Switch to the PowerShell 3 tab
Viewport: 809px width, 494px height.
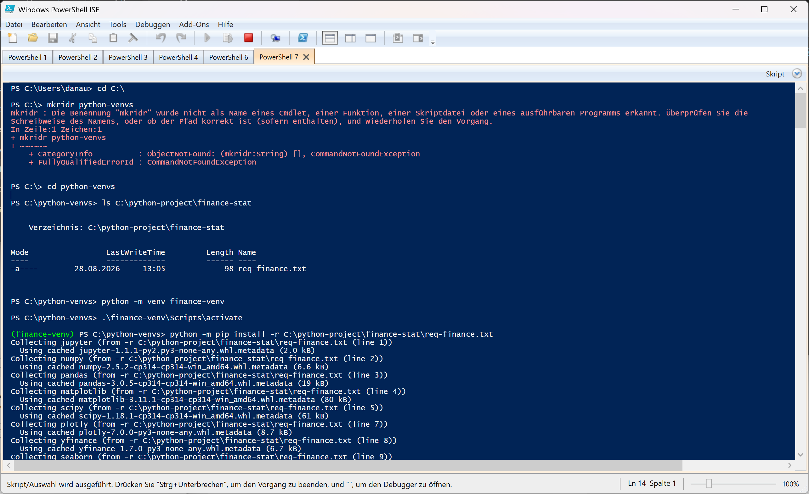tap(128, 57)
